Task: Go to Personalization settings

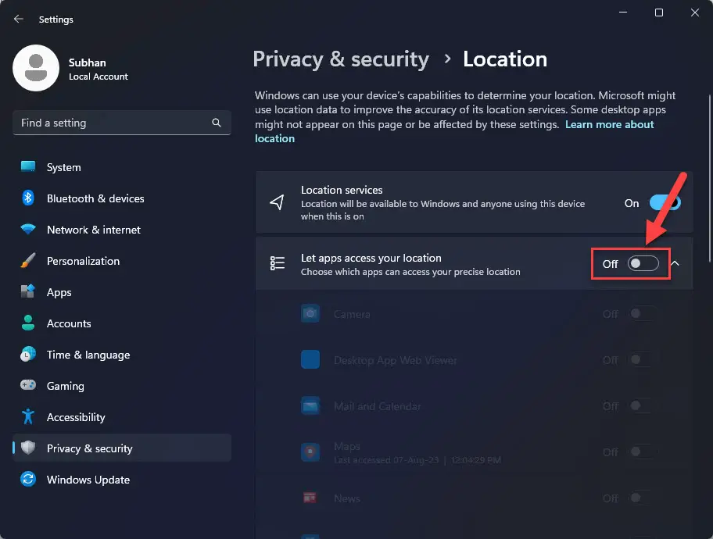Action: click(x=122, y=261)
